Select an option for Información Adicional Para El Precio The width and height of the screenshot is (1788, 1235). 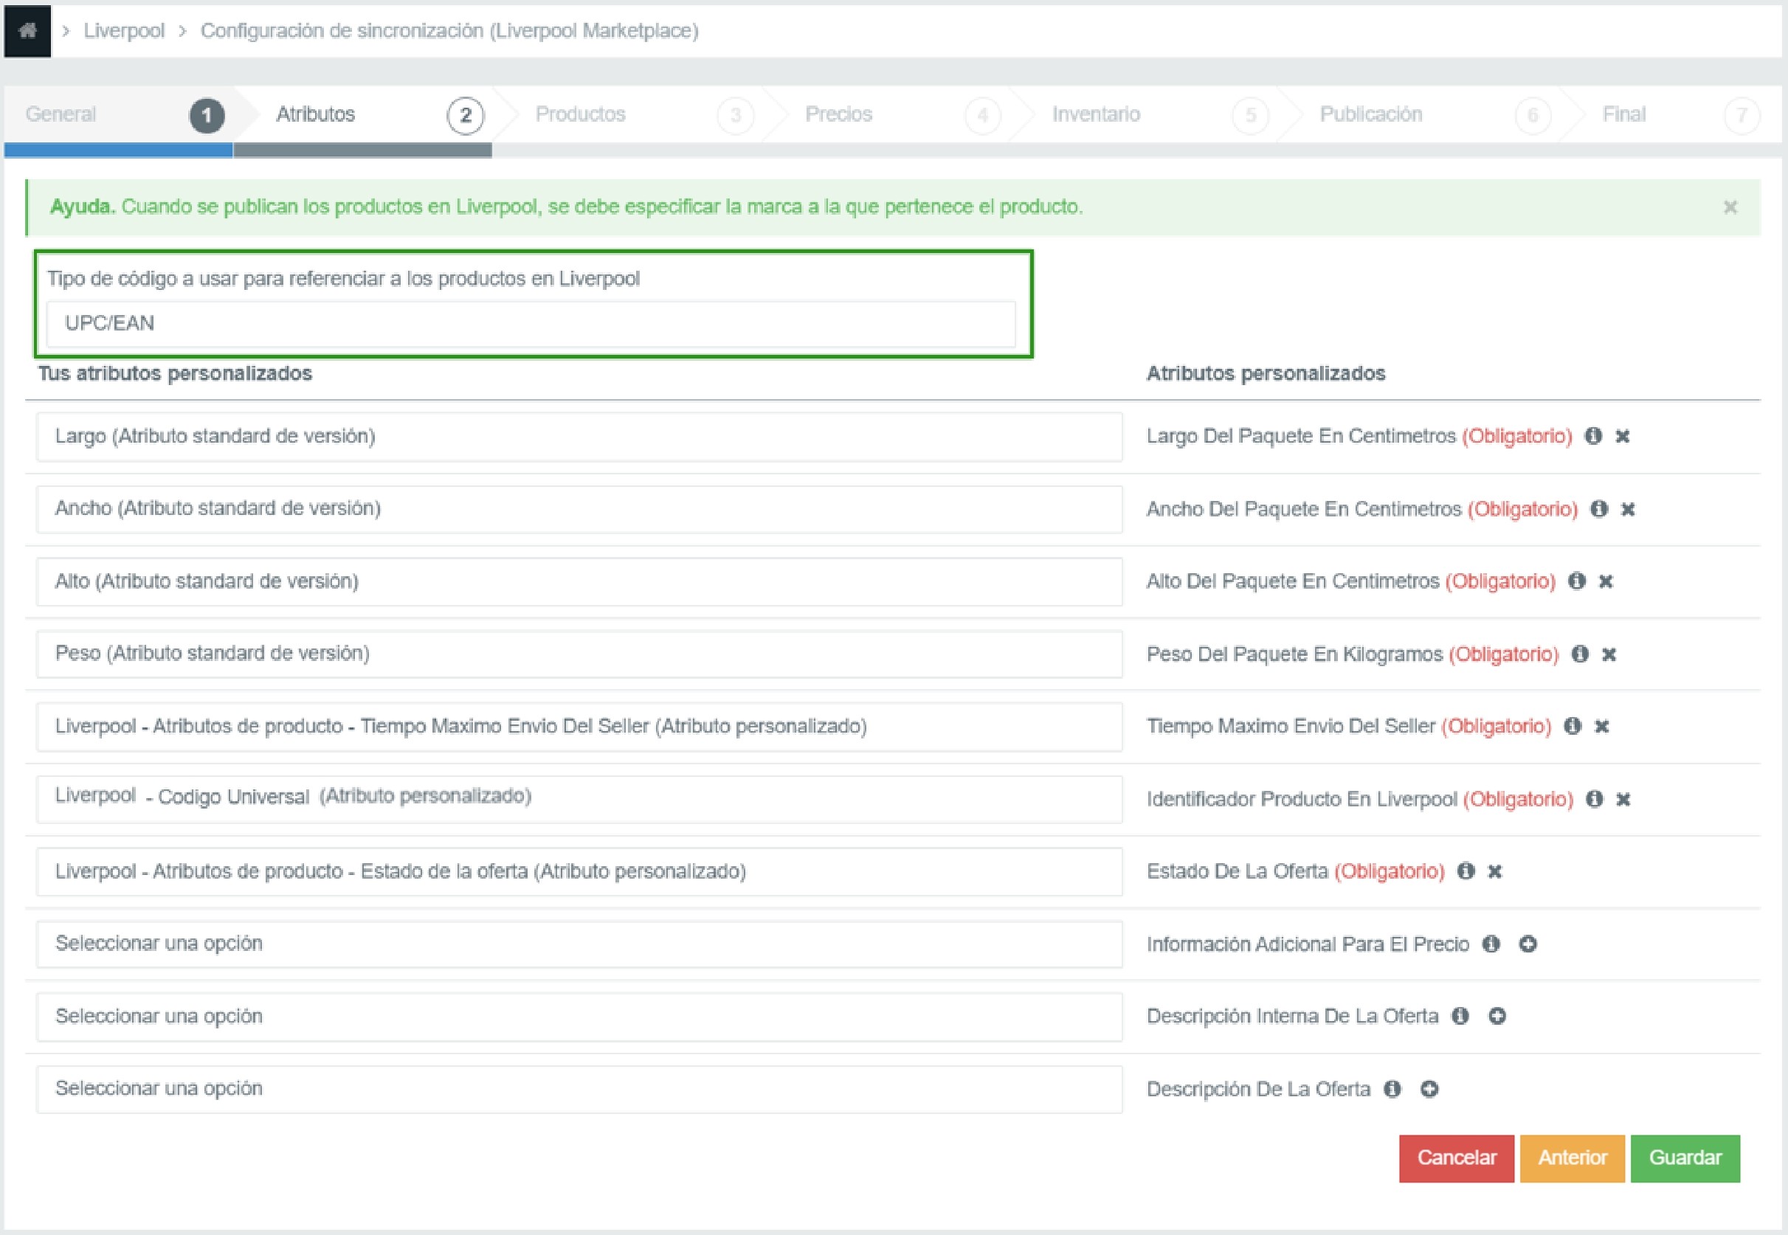579,944
